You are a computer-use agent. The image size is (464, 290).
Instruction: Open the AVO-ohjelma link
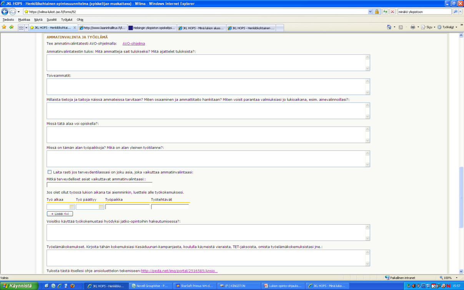pyautogui.click(x=133, y=43)
